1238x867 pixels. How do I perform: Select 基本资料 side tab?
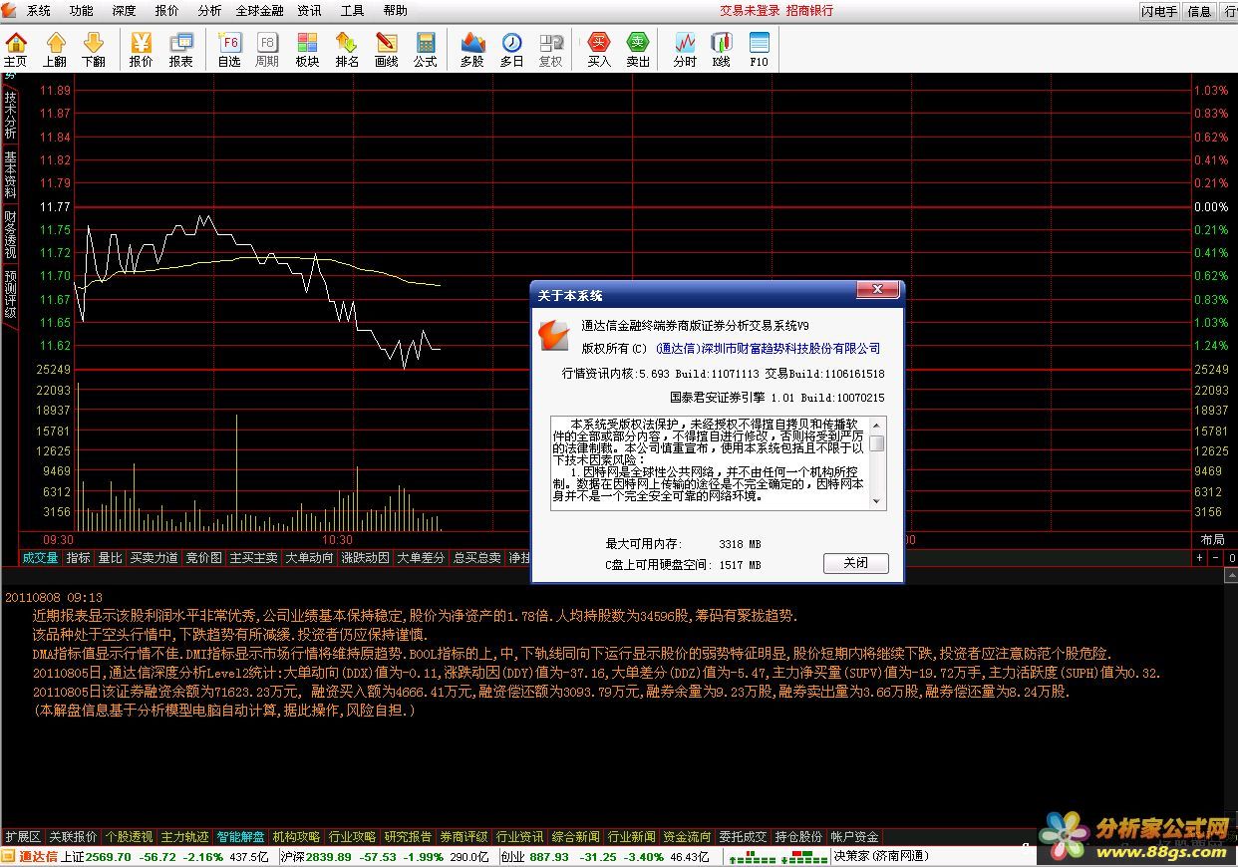coord(10,174)
